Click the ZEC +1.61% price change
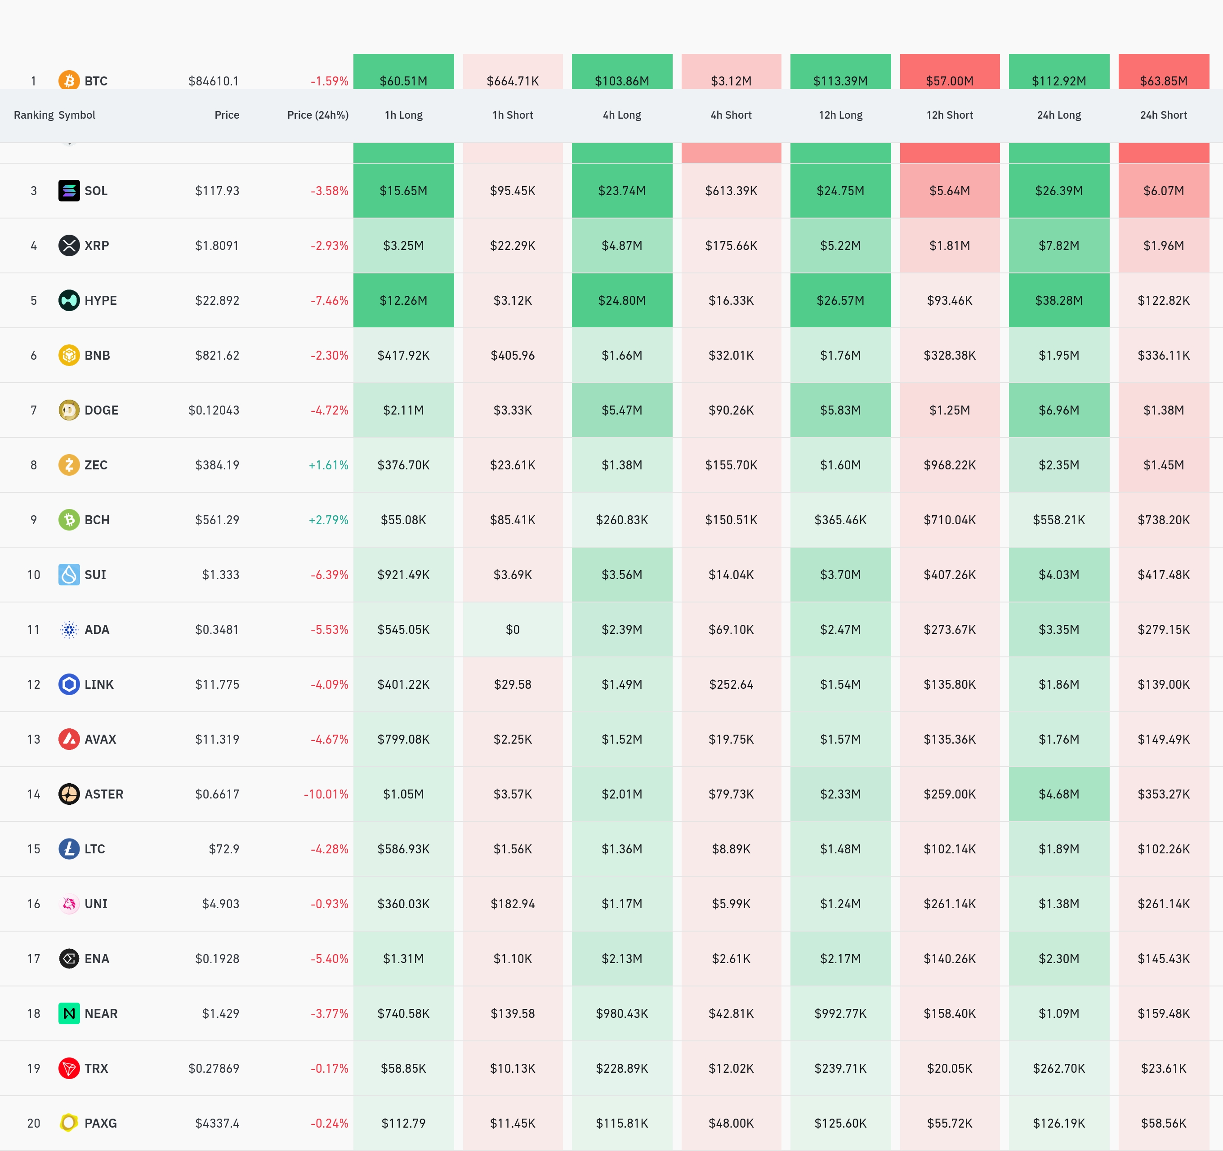Viewport: 1223px width, 1151px height. coord(328,465)
